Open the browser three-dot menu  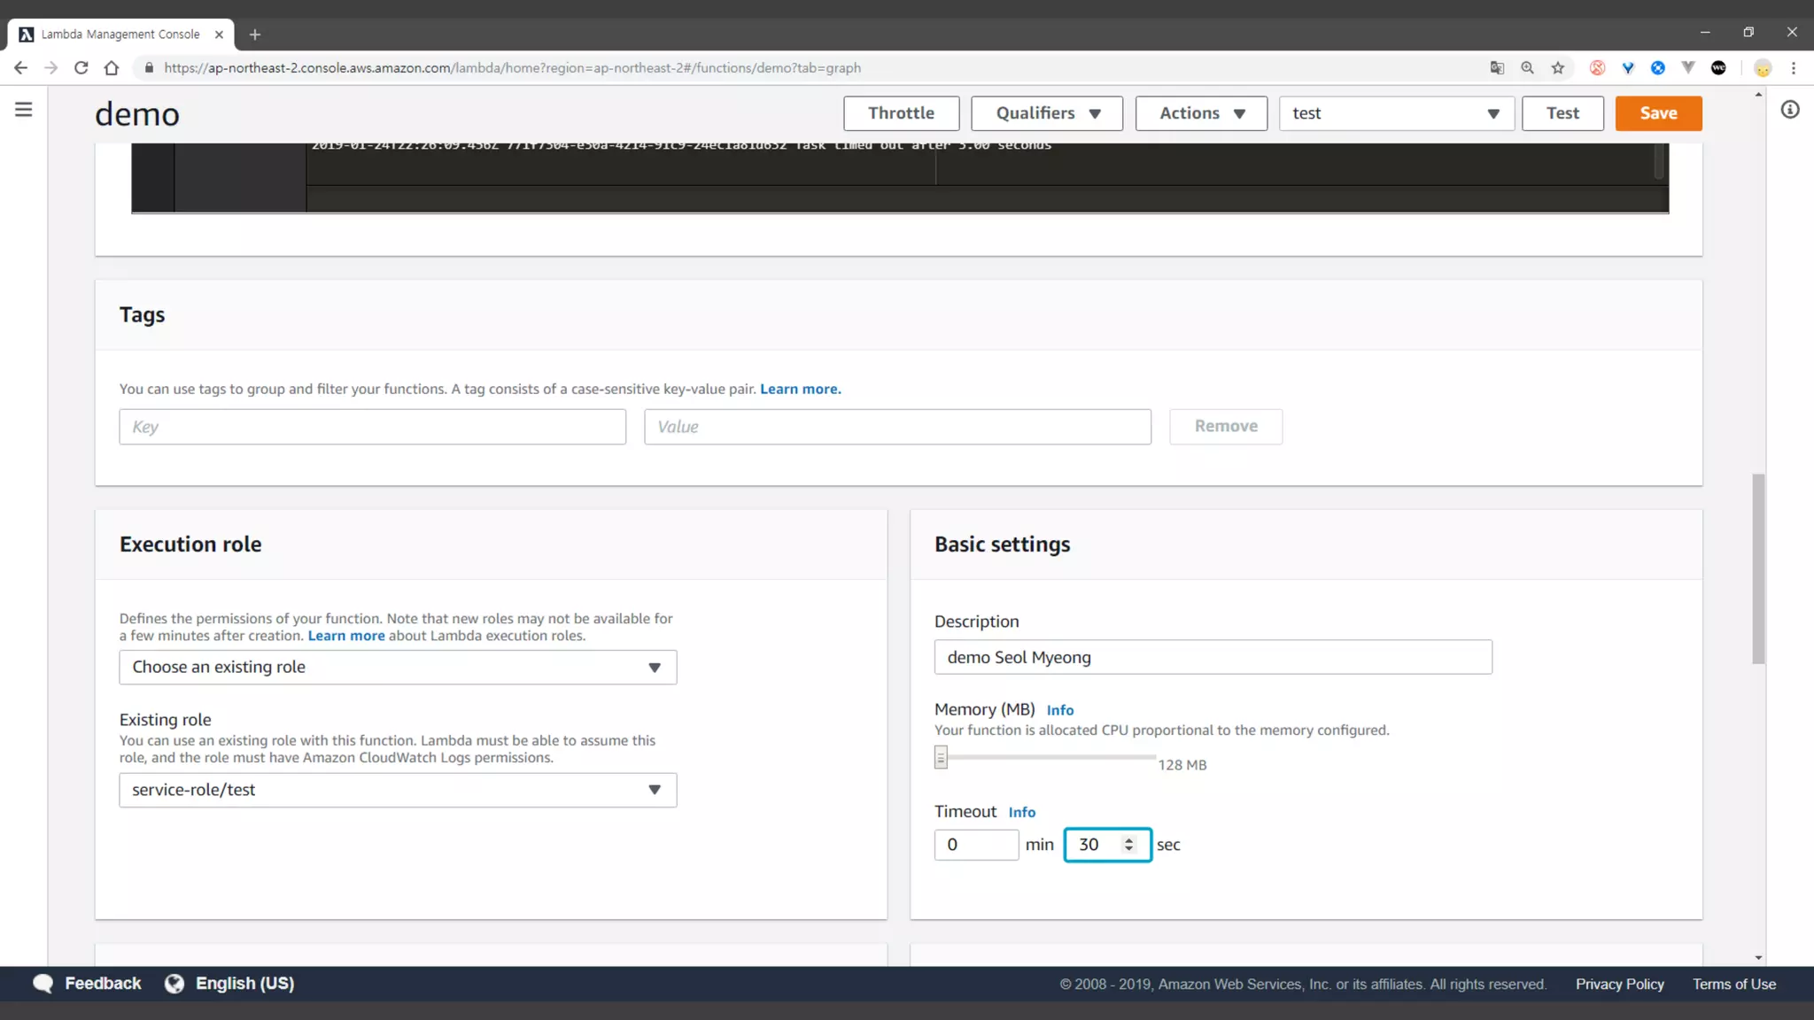(x=1794, y=68)
